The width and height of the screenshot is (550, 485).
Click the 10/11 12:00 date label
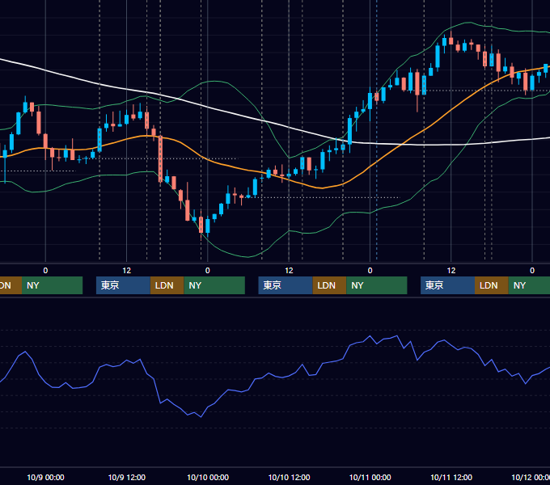point(451,477)
